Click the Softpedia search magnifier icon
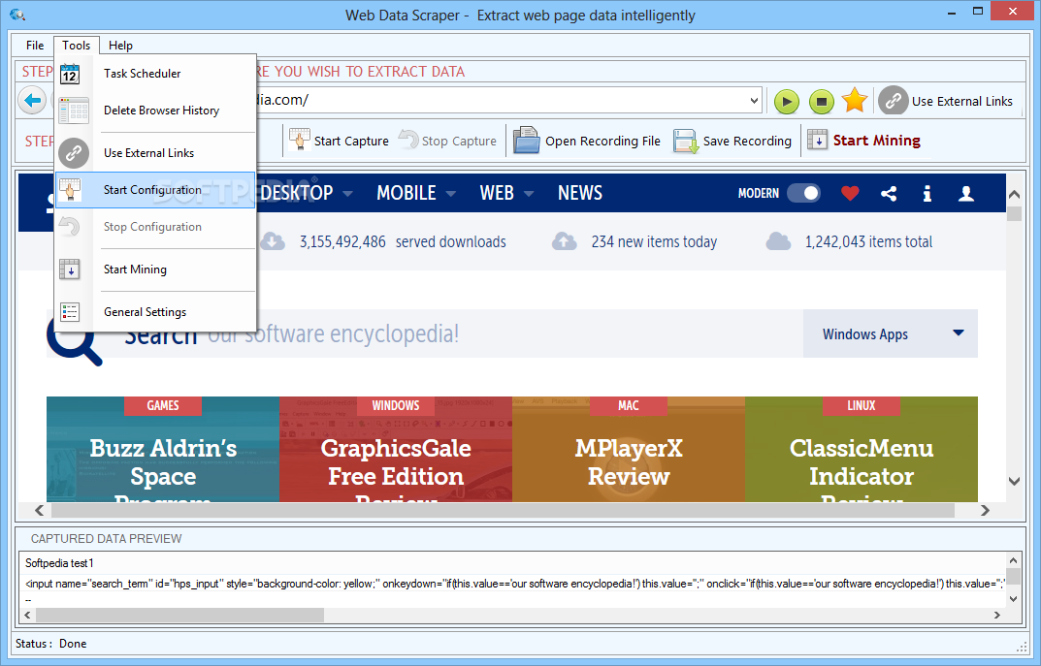 [75, 339]
